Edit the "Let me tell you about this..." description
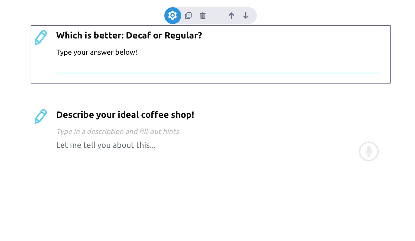 106,145
